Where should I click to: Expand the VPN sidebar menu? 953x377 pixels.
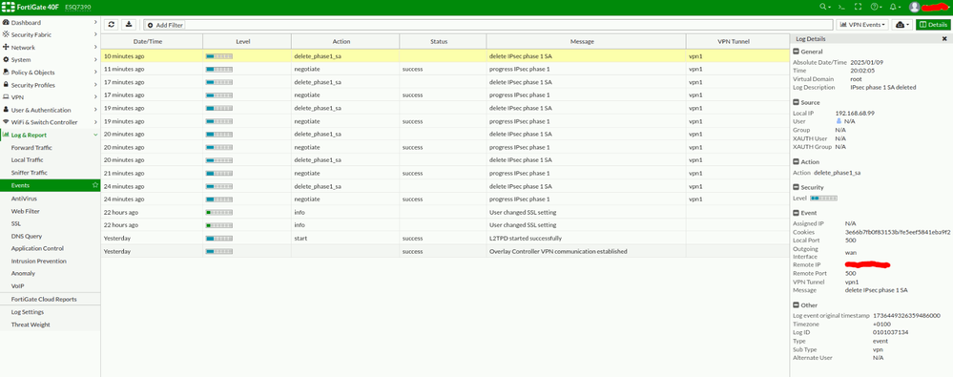tap(50, 97)
